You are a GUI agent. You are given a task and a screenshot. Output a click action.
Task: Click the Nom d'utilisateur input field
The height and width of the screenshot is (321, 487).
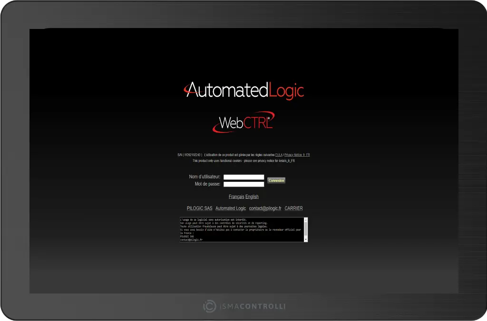pyautogui.click(x=243, y=177)
